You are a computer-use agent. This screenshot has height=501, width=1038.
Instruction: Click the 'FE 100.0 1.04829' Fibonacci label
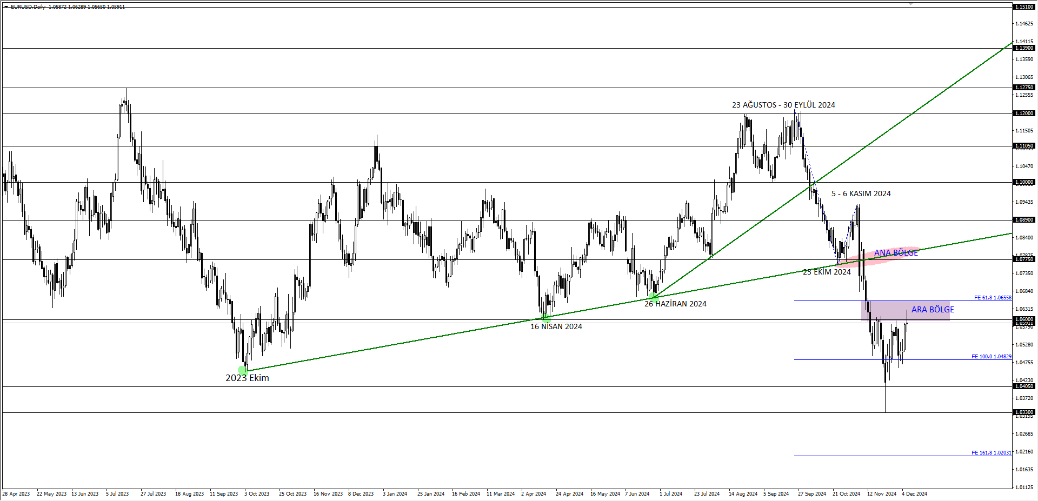(x=991, y=357)
